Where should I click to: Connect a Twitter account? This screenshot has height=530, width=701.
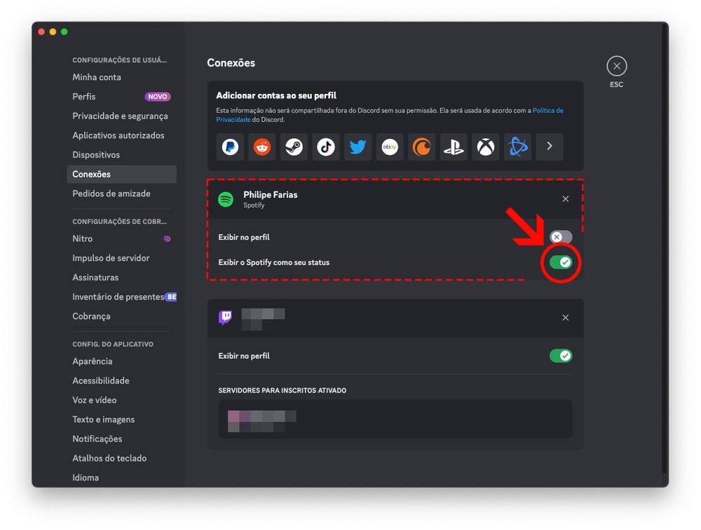tap(358, 147)
